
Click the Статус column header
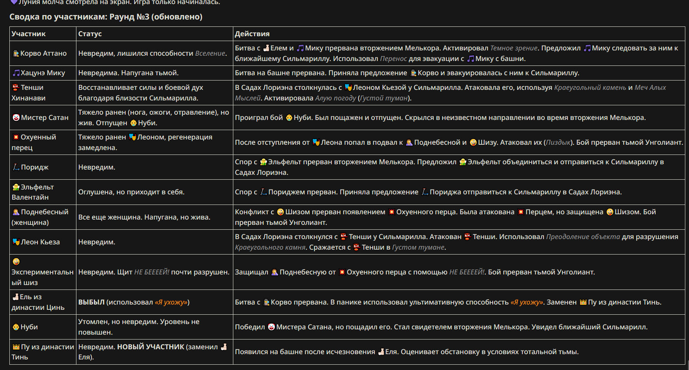[90, 34]
